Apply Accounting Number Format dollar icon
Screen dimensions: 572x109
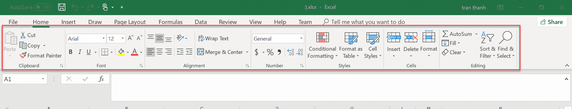coord(256,52)
